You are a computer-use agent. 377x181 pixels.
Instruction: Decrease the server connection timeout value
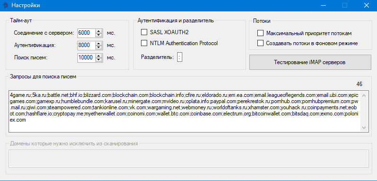tap(99, 35)
